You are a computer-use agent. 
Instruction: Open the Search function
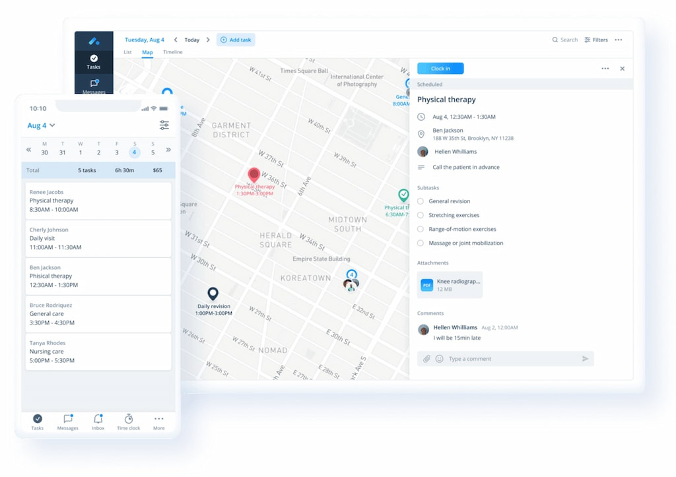564,40
